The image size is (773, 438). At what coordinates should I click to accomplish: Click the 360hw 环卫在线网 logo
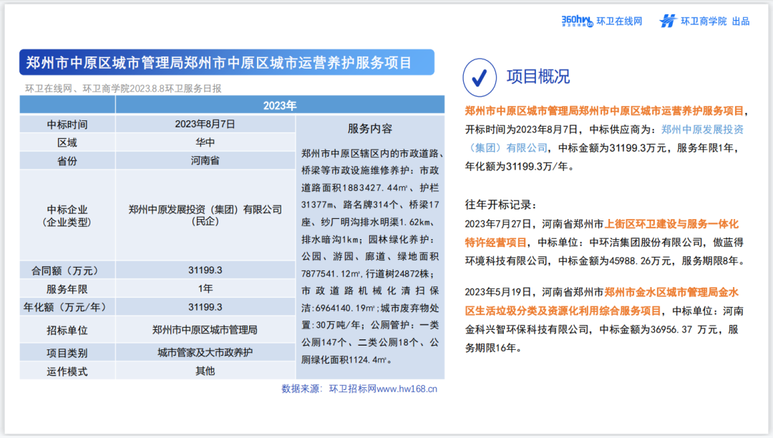(601, 21)
